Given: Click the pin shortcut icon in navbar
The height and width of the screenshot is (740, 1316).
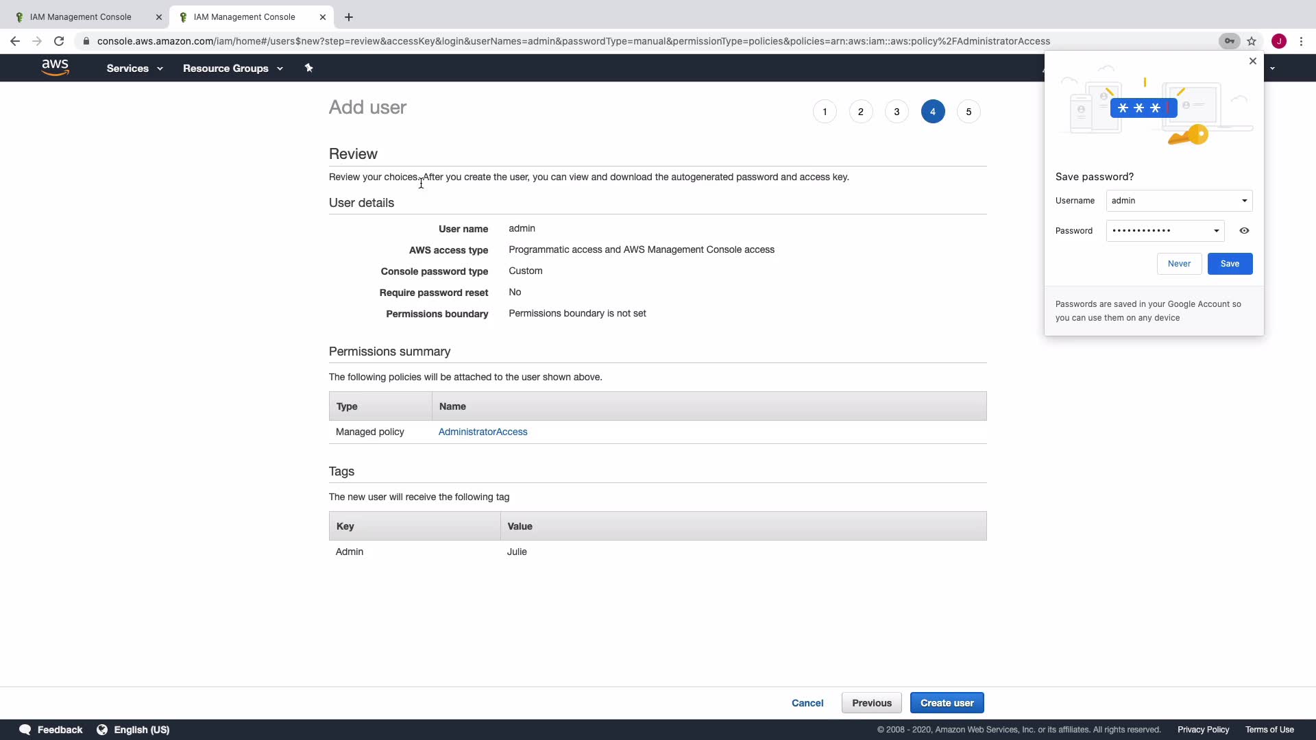Looking at the screenshot, I should click(308, 68).
